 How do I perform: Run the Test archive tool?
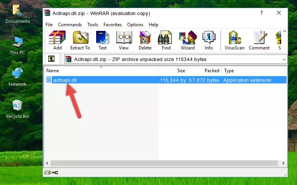pyautogui.click(x=102, y=40)
